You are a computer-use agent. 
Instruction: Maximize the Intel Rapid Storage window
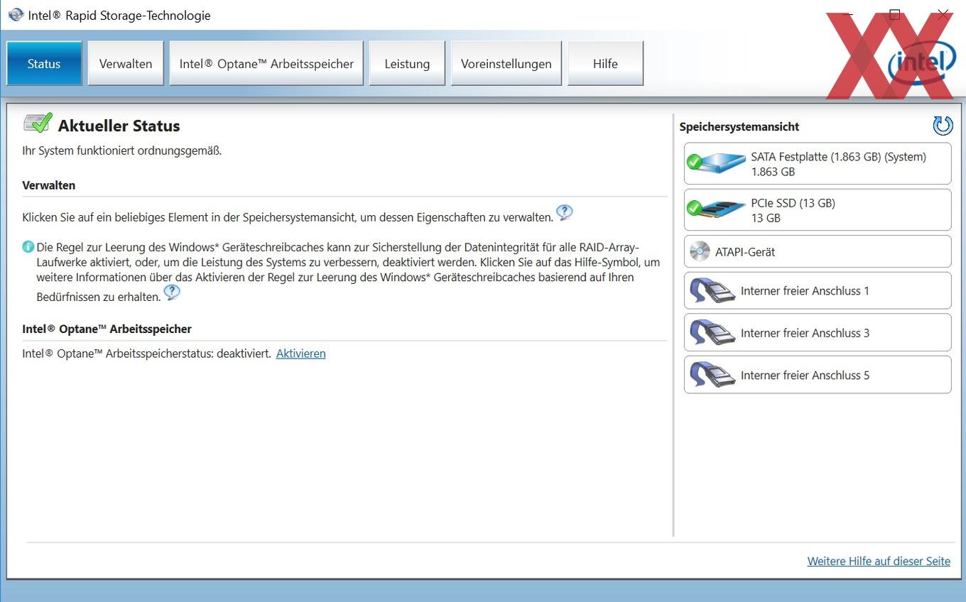pyautogui.click(x=894, y=15)
